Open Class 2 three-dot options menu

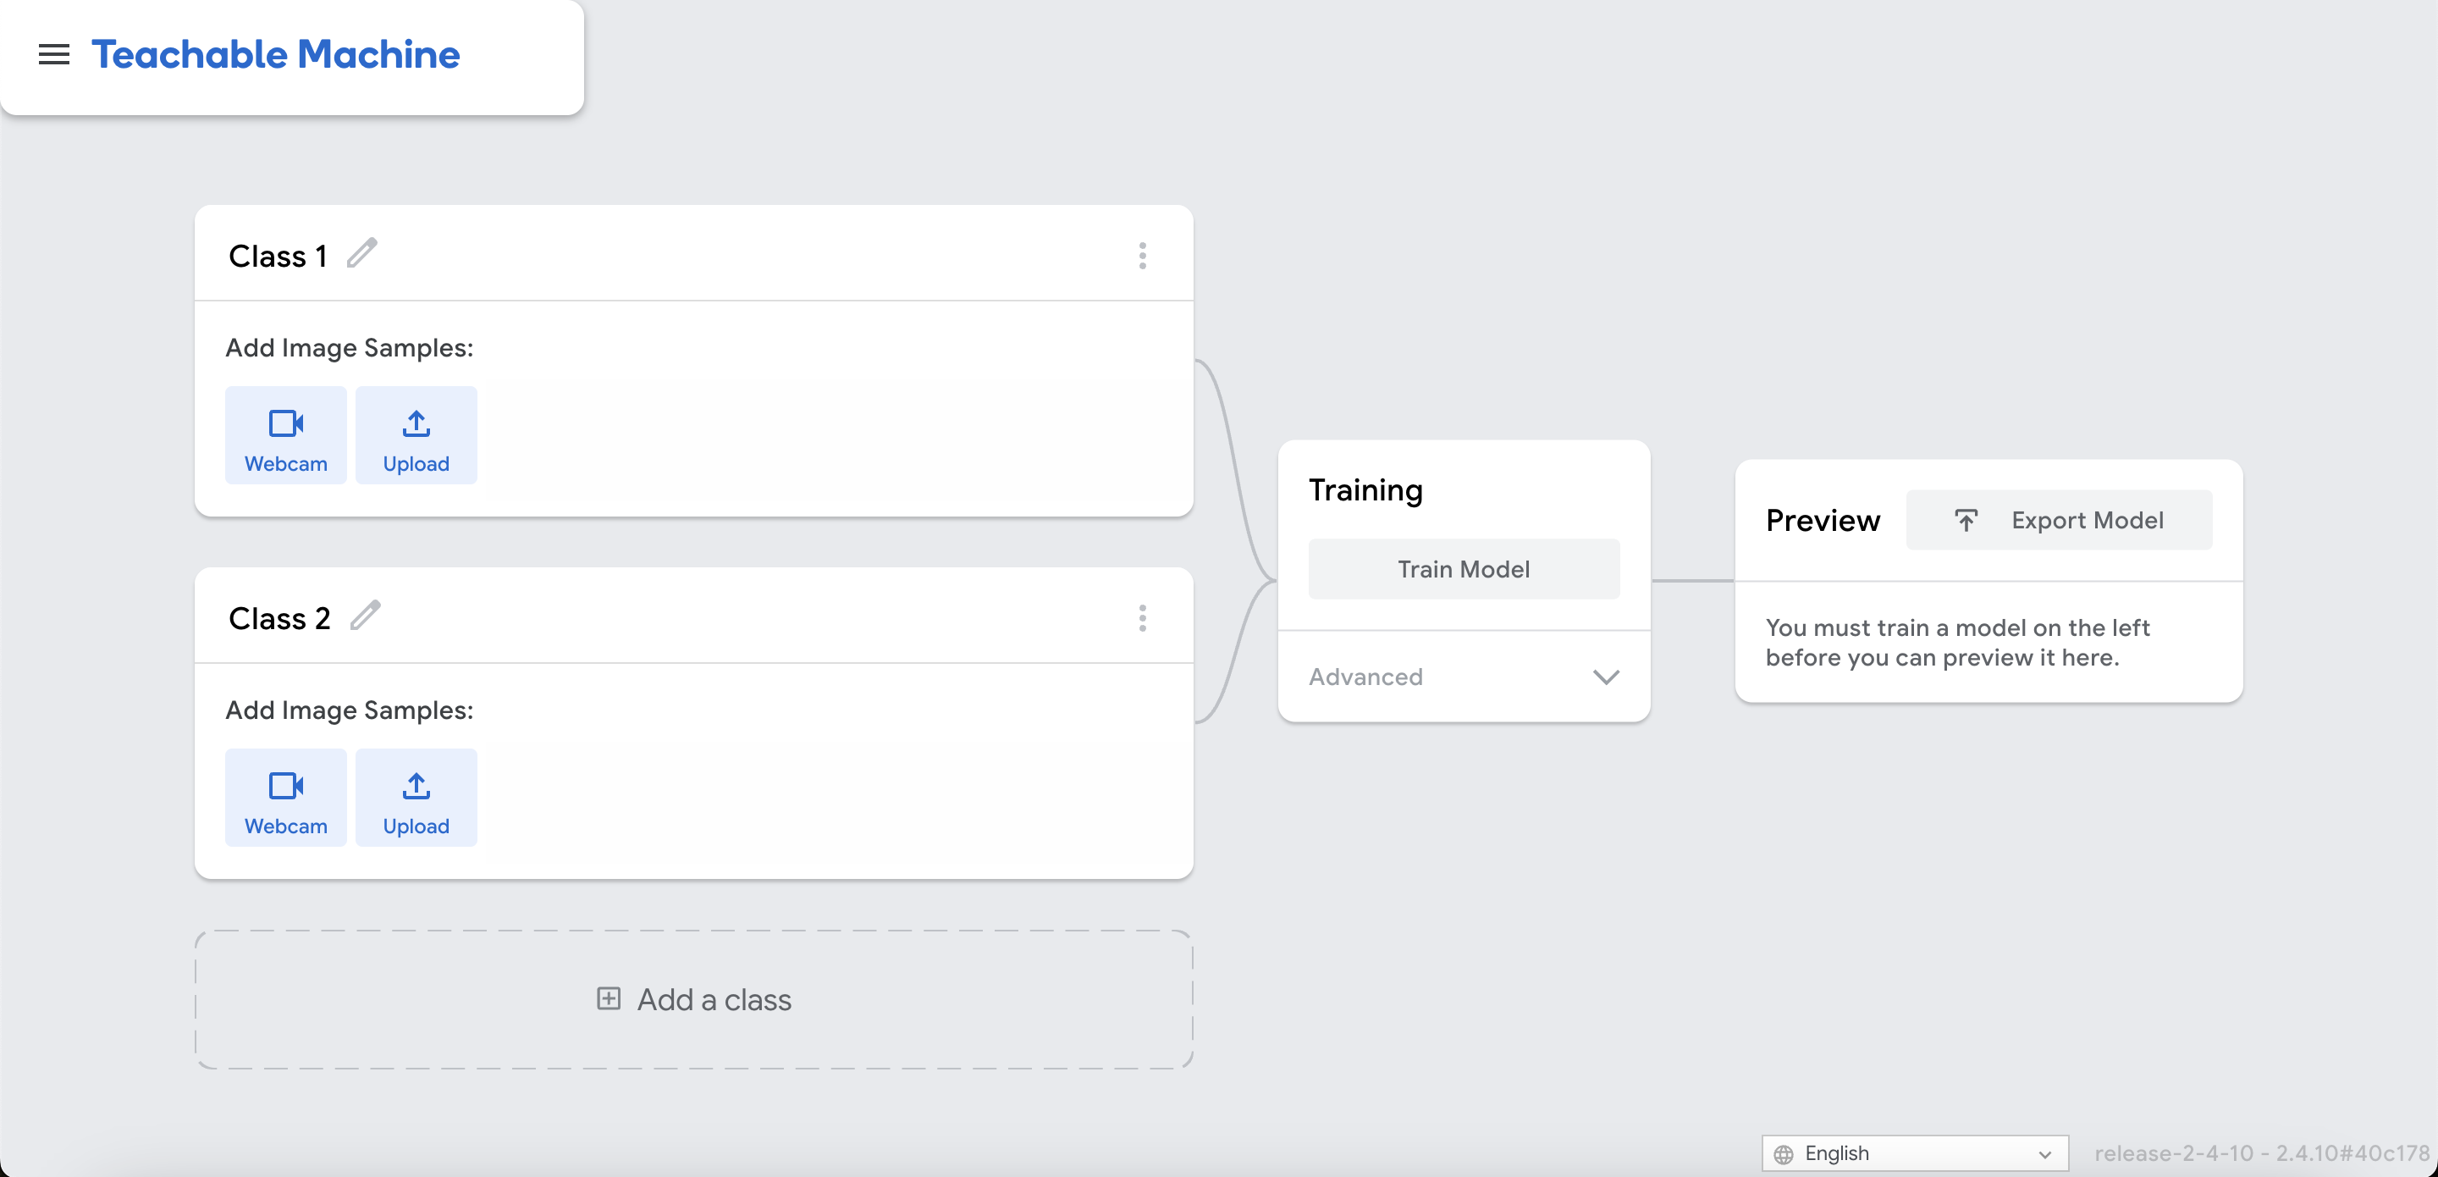tap(1142, 618)
